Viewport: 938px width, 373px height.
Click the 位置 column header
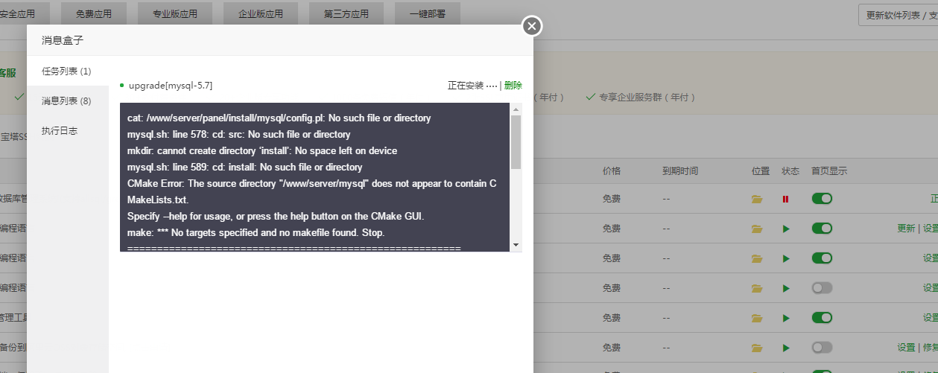coord(761,170)
